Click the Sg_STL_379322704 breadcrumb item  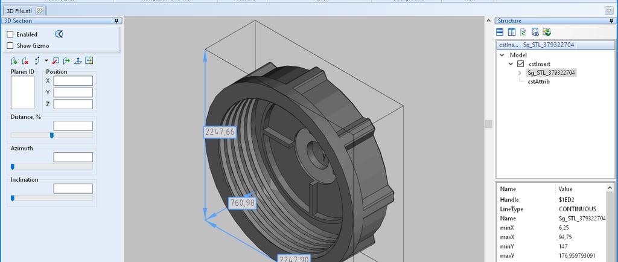point(548,45)
